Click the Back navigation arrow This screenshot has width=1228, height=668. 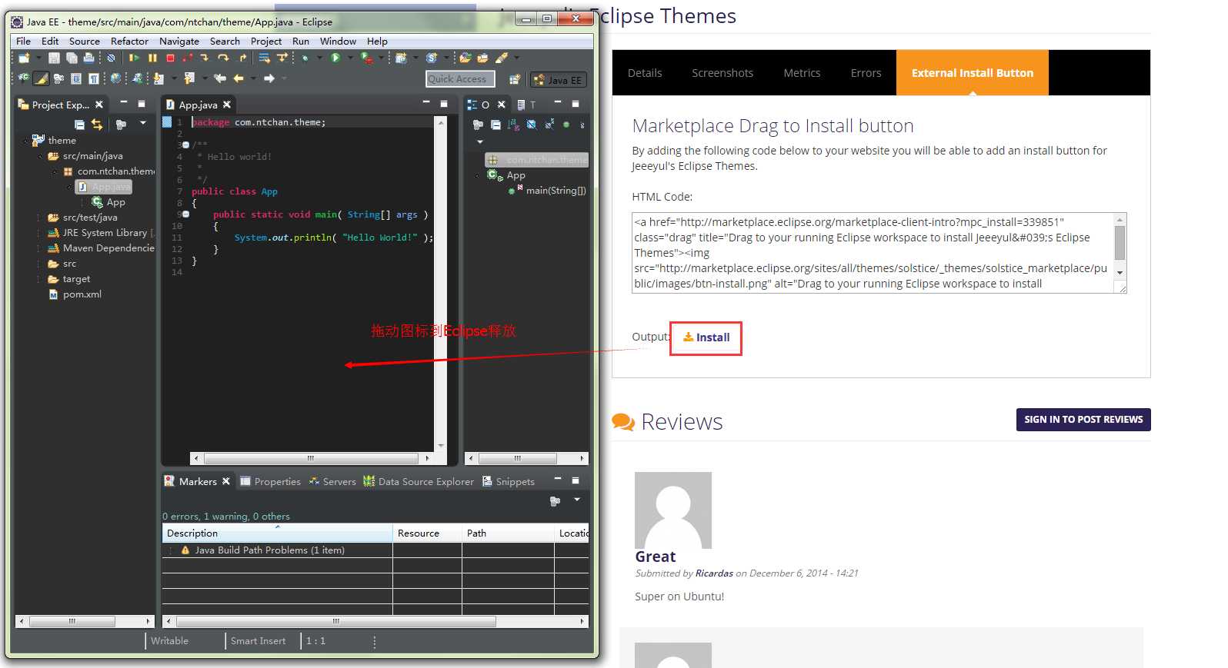(x=239, y=78)
